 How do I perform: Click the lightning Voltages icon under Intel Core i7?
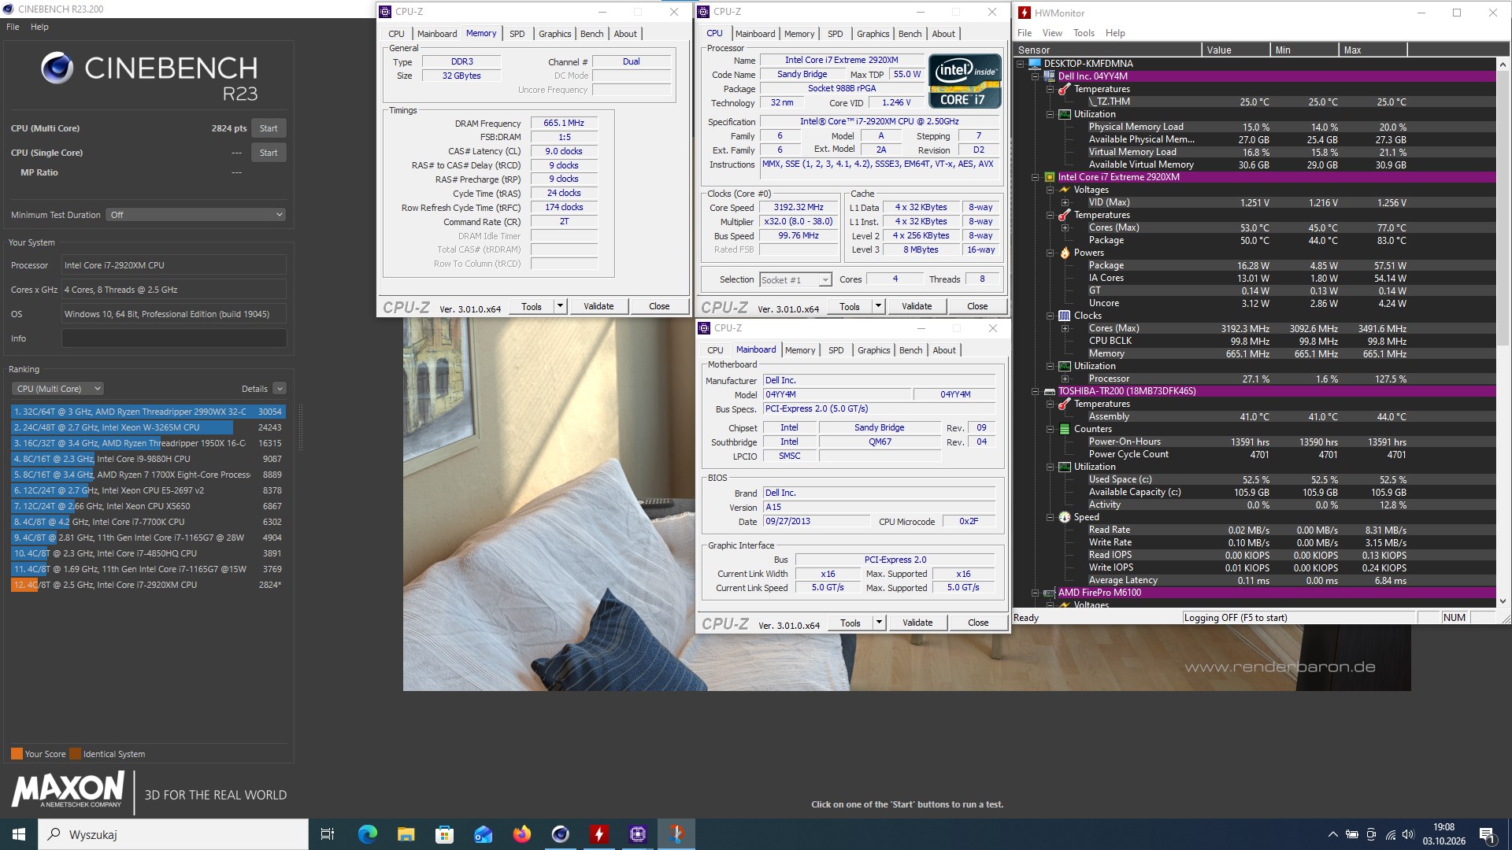point(1065,190)
